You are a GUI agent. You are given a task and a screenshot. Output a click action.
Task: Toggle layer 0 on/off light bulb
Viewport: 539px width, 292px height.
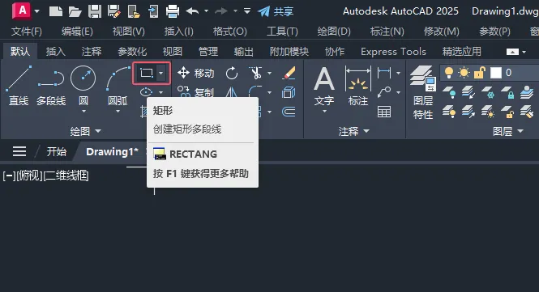click(449, 73)
